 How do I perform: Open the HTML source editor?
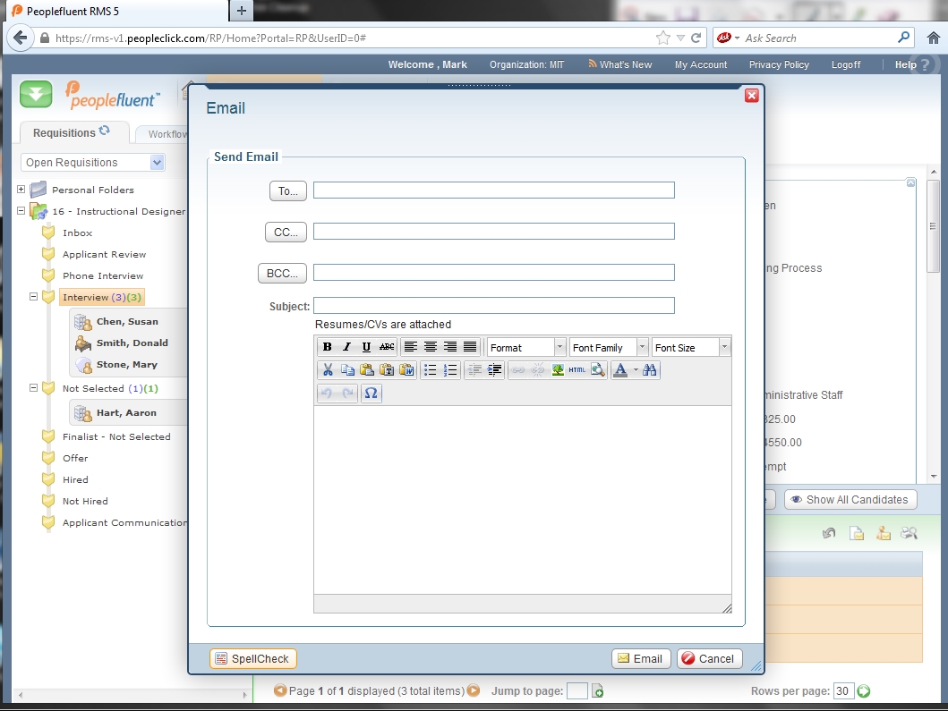coord(577,370)
